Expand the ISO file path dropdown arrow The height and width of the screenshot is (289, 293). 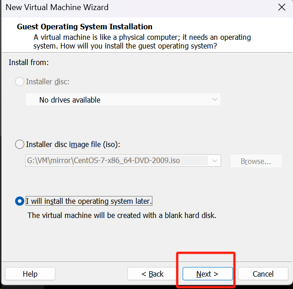click(x=215, y=161)
